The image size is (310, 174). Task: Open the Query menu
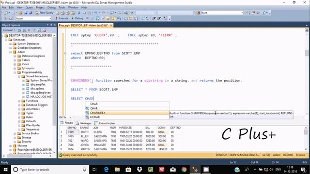click(x=29, y=7)
